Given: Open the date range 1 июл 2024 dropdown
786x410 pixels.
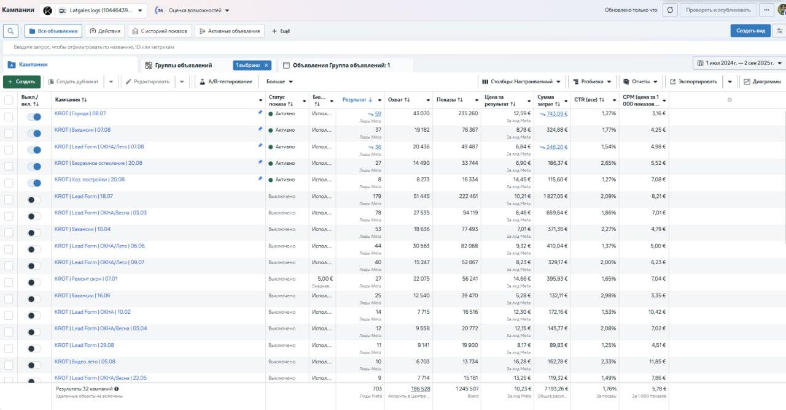Looking at the screenshot, I should pyautogui.click(x=739, y=63).
